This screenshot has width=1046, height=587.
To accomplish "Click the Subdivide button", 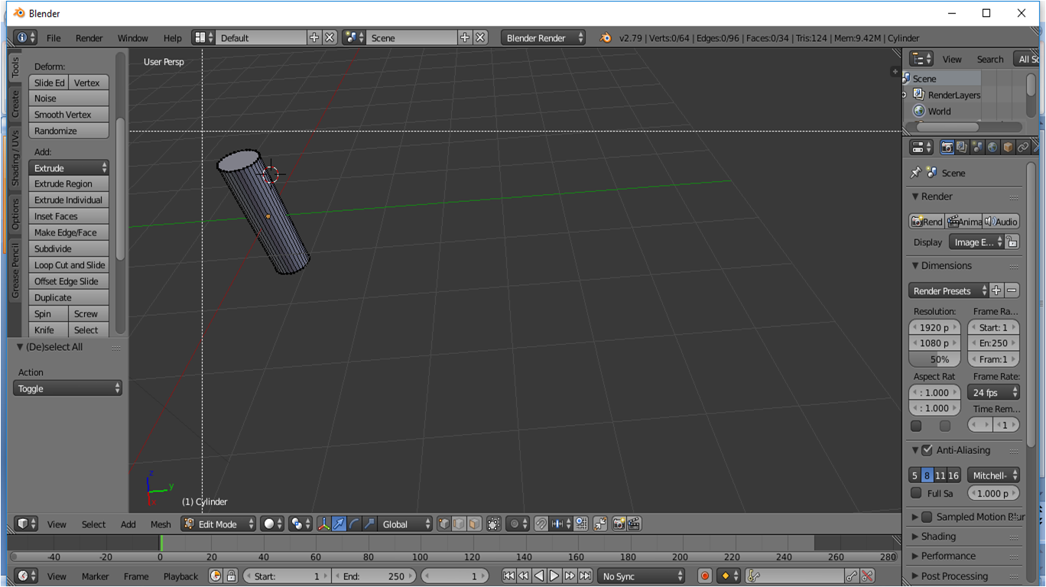I will [68, 248].
